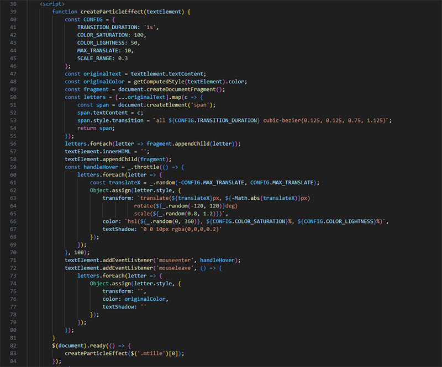Click textShadow key on line 77

pyautogui.click(x=118, y=307)
